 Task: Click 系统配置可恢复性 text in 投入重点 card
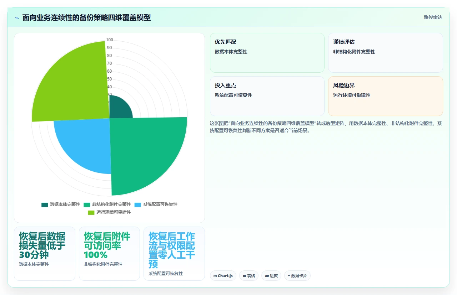(233, 95)
